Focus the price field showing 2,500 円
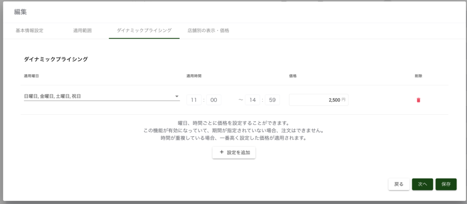 pos(318,100)
